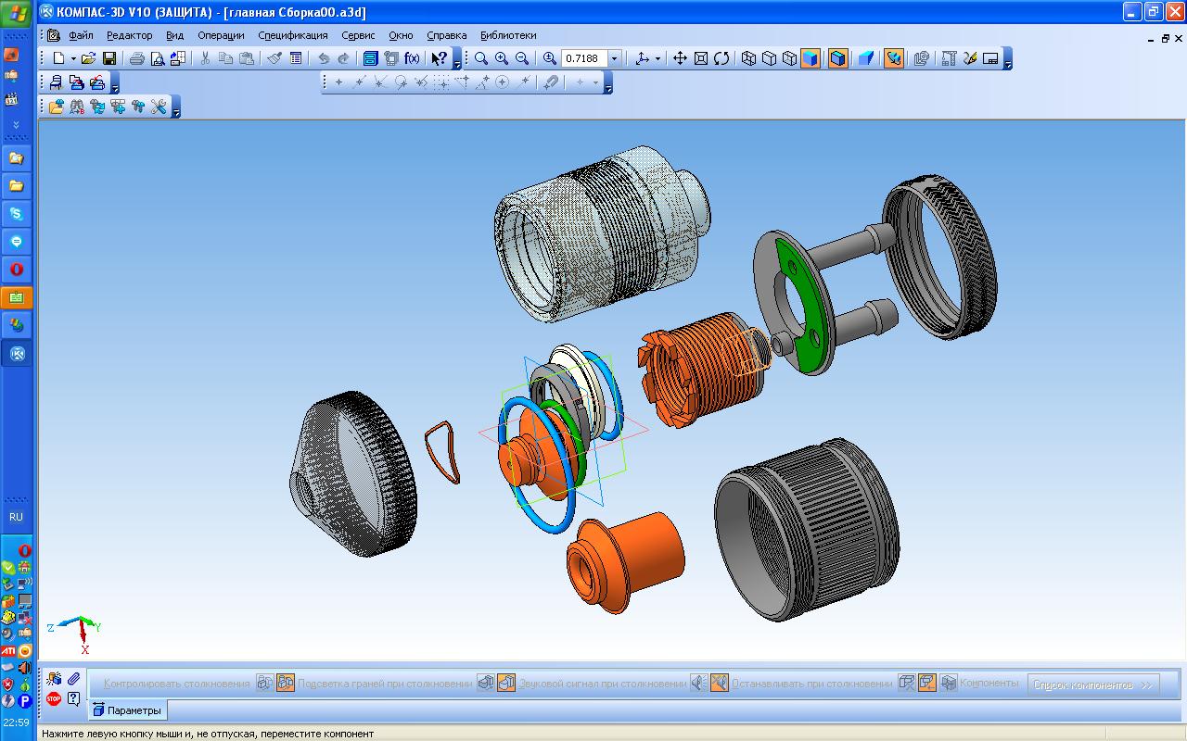This screenshot has height=741, width=1187.
Task: Open the Операции menu
Action: [221, 35]
